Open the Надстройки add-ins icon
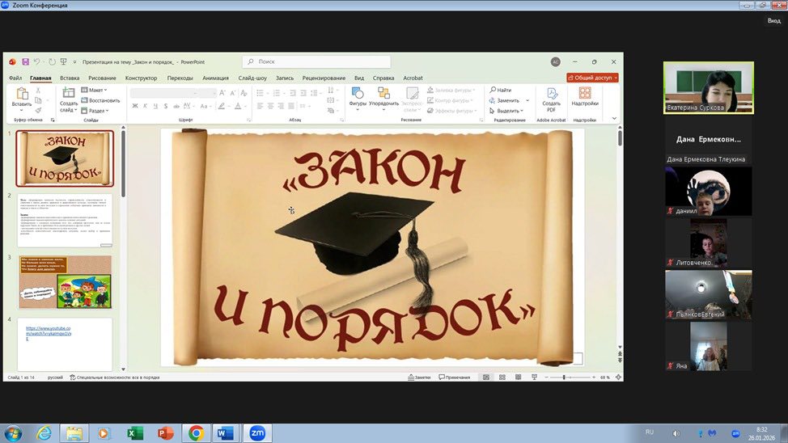The height and width of the screenshot is (443, 788). (585, 95)
